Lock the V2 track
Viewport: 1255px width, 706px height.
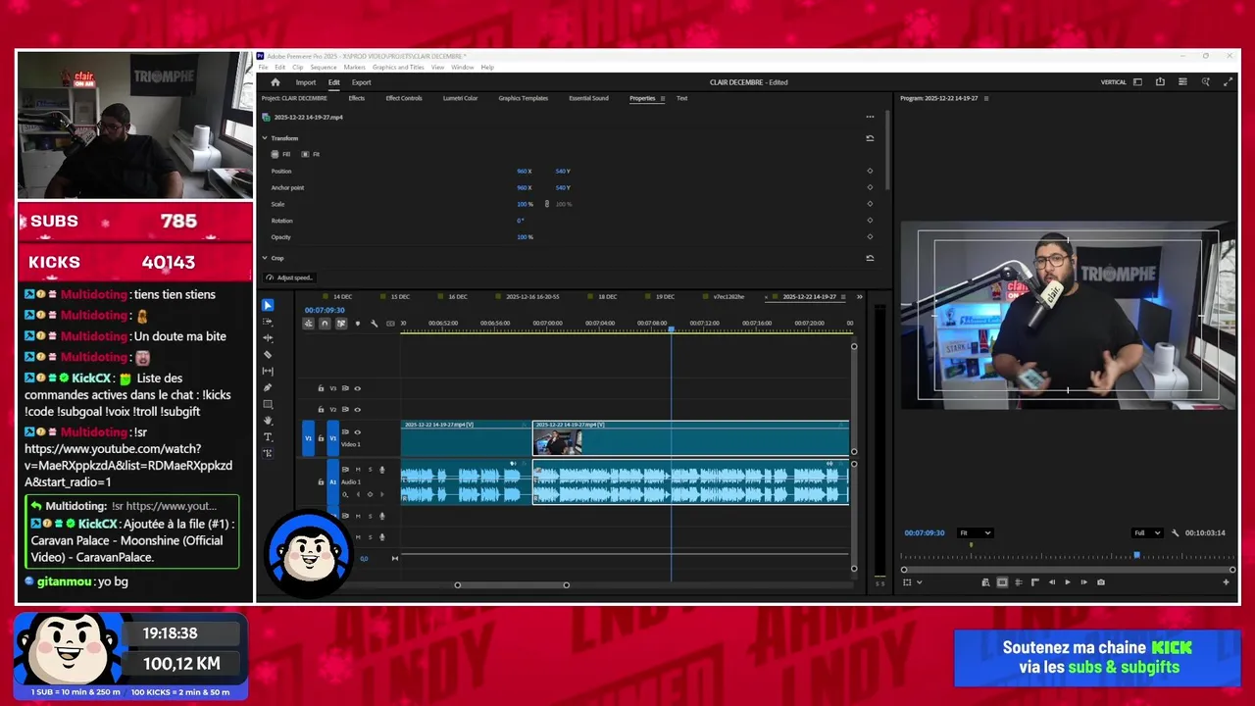321,409
